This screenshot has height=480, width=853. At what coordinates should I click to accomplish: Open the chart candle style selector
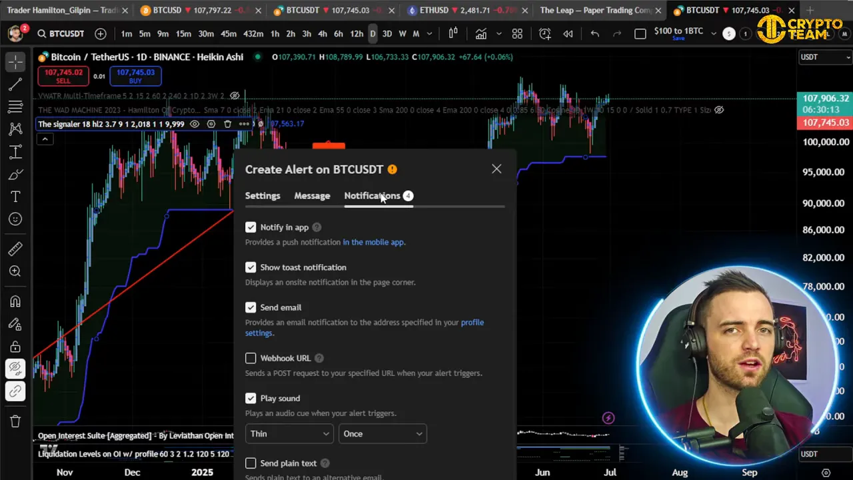(x=453, y=34)
